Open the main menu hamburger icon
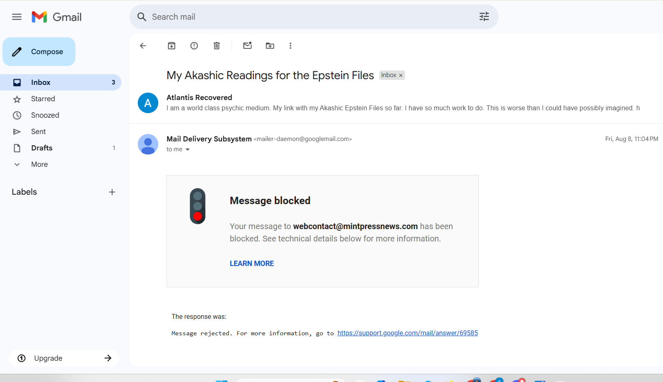The height and width of the screenshot is (382, 663). point(17,17)
